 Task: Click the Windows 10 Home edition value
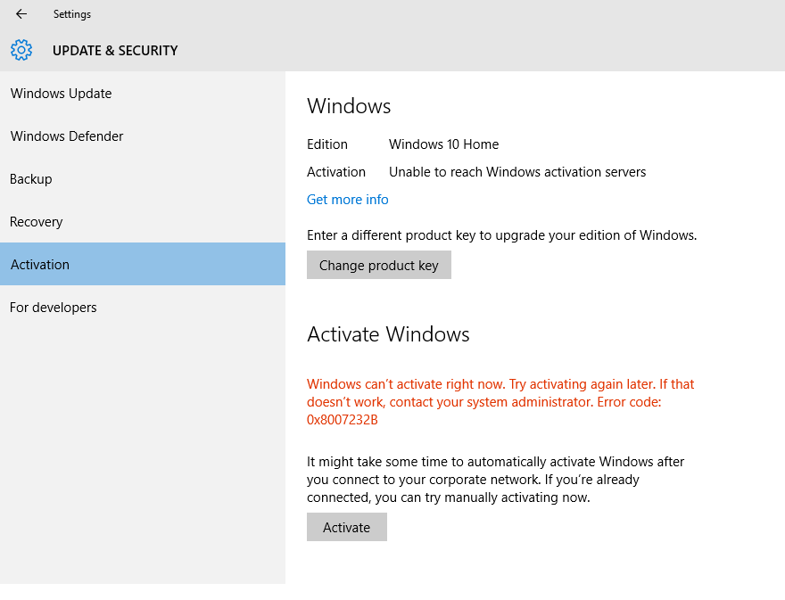[443, 144]
